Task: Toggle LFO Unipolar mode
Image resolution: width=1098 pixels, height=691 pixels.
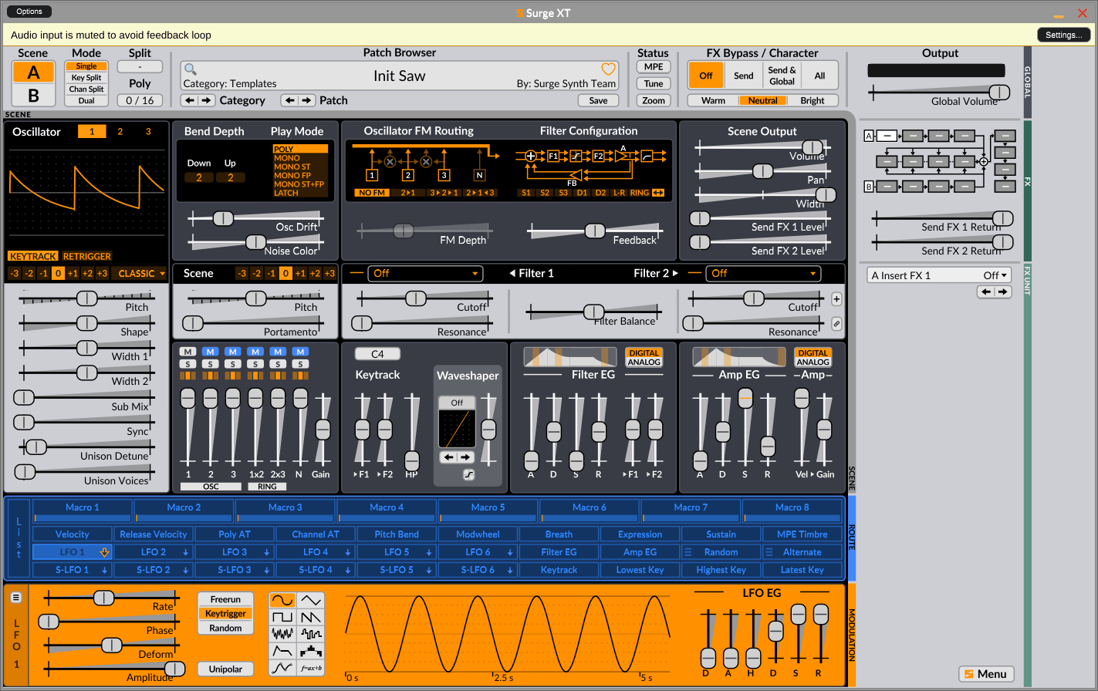Action: tap(225, 669)
